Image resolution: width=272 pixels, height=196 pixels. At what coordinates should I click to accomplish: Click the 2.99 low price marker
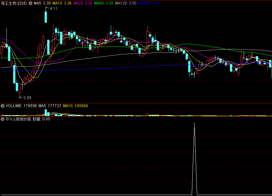coord(27,98)
